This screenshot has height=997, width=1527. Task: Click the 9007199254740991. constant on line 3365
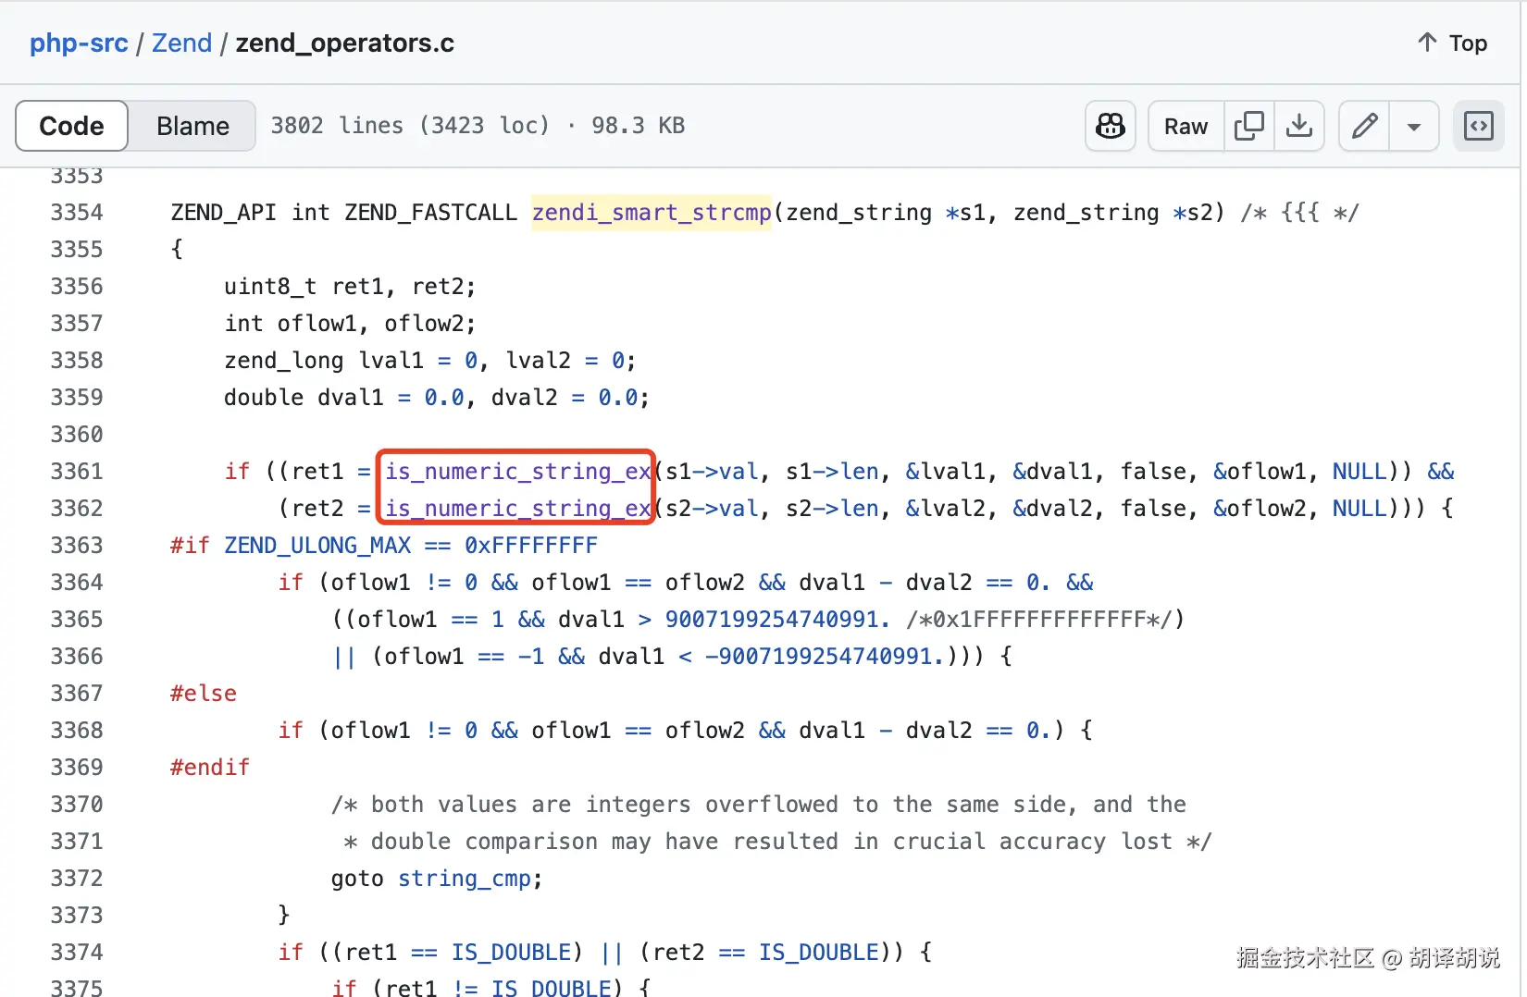778,620
